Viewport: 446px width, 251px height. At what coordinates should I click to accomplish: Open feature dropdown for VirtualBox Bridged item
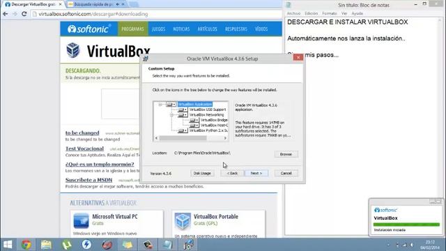point(194,120)
